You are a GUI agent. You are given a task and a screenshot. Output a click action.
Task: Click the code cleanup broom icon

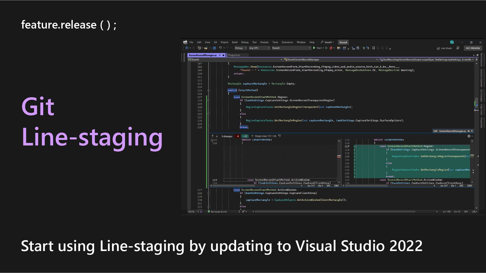(x=243, y=212)
